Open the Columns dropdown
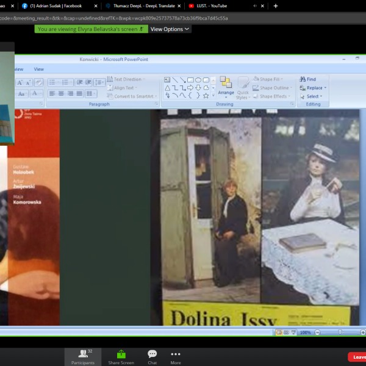 (x=91, y=94)
